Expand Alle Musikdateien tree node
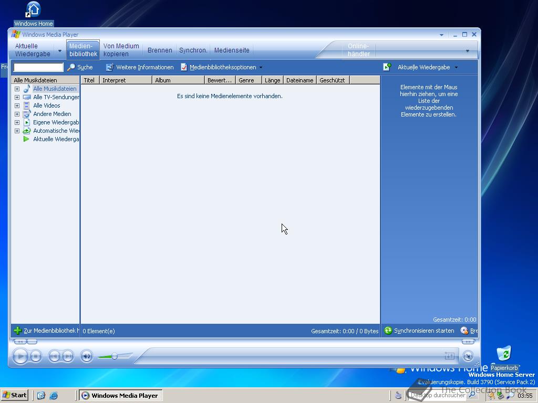This screenshot has height=403, width=538. (17, 89)
